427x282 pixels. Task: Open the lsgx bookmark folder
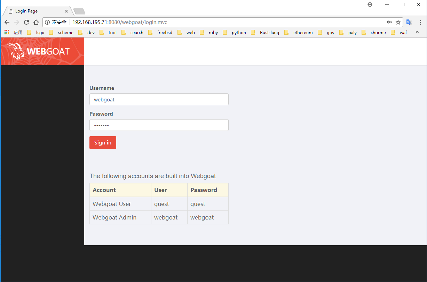pos(35,32)
